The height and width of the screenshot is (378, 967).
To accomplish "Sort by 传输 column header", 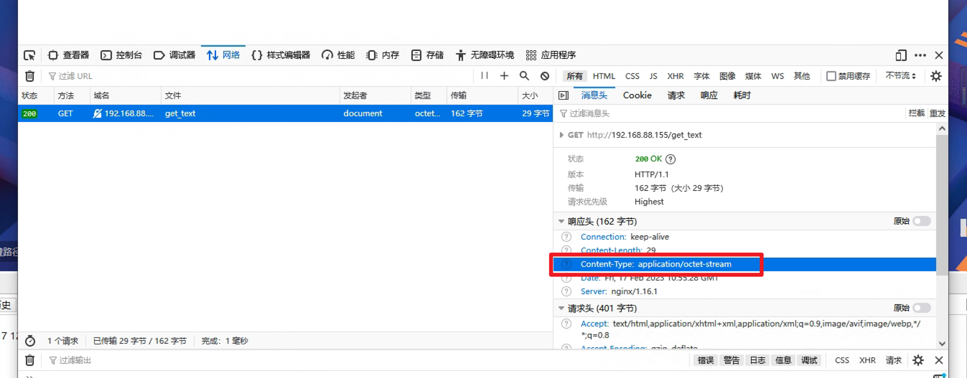I will (x=482, y=96).
